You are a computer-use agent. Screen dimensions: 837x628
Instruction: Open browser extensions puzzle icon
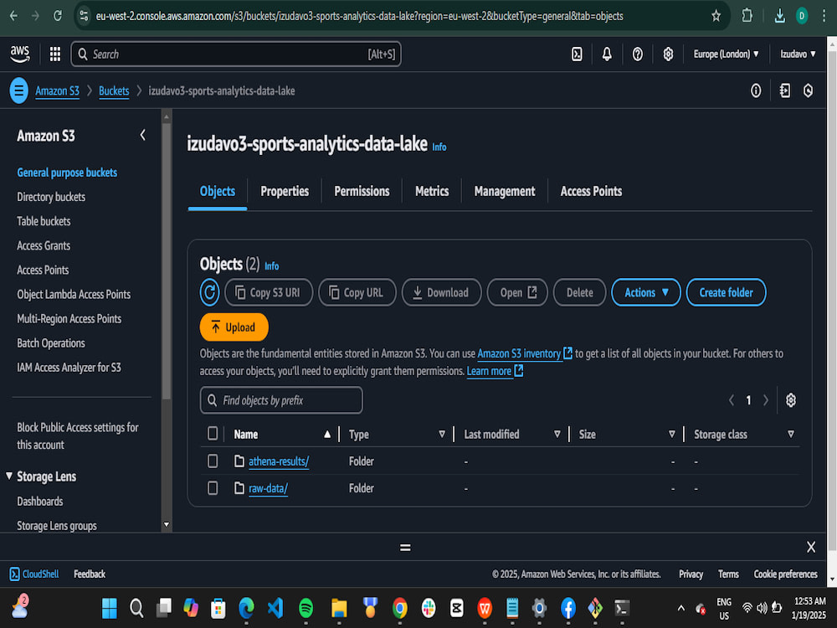click(x=747, y=16)
